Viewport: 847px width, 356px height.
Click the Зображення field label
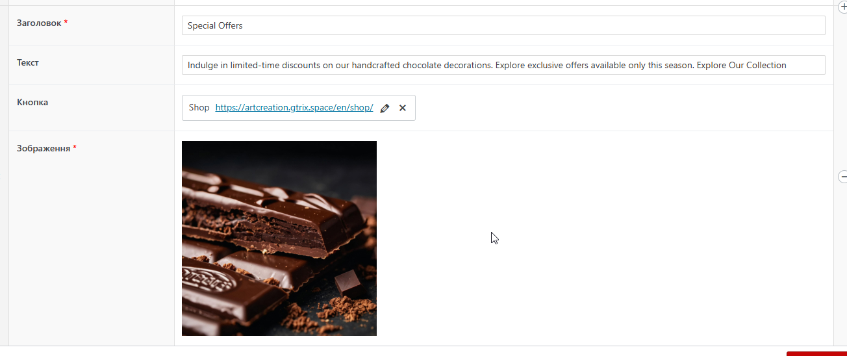[44, 148]
